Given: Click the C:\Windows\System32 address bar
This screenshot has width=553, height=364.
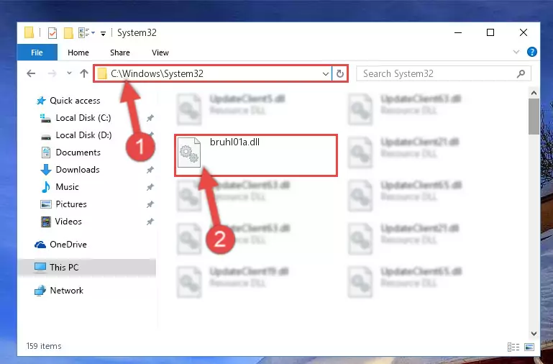Looking at the screenshot, I should [x=213, y=73].
